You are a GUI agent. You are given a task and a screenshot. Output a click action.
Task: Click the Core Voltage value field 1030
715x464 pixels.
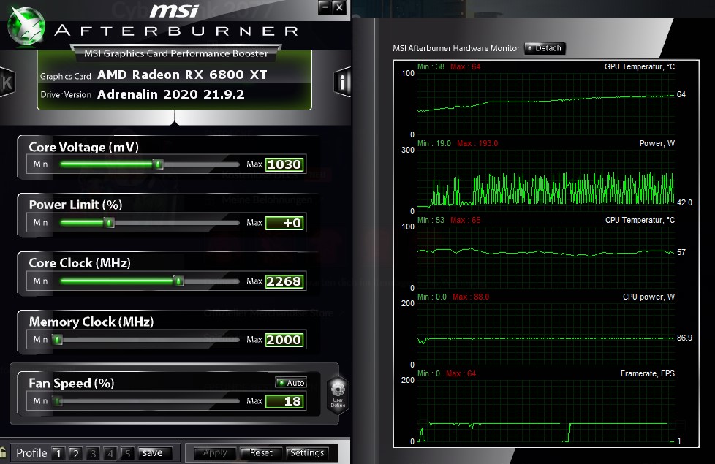pyautogui.click(x=284, y=164)
